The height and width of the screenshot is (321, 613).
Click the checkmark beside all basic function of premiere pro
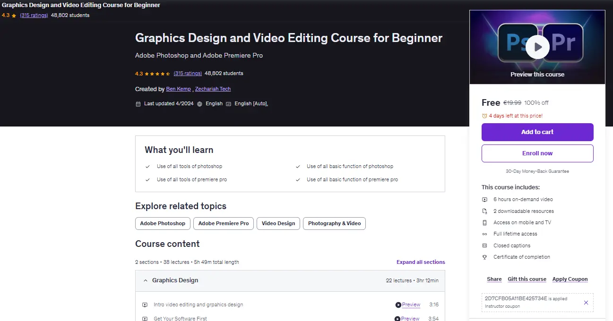[298, 180]
